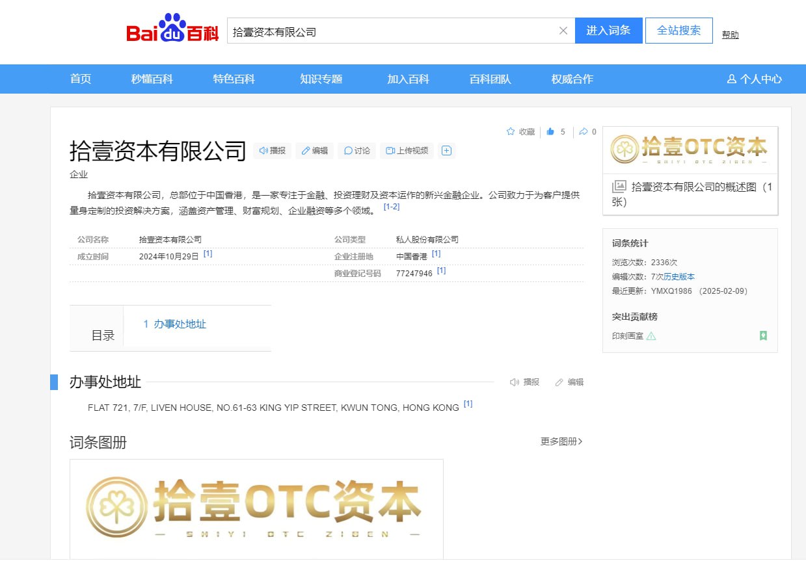The image size is (806, 561).
Task: Select the 特色百科 navigation tab
Action: click(234, 79)
